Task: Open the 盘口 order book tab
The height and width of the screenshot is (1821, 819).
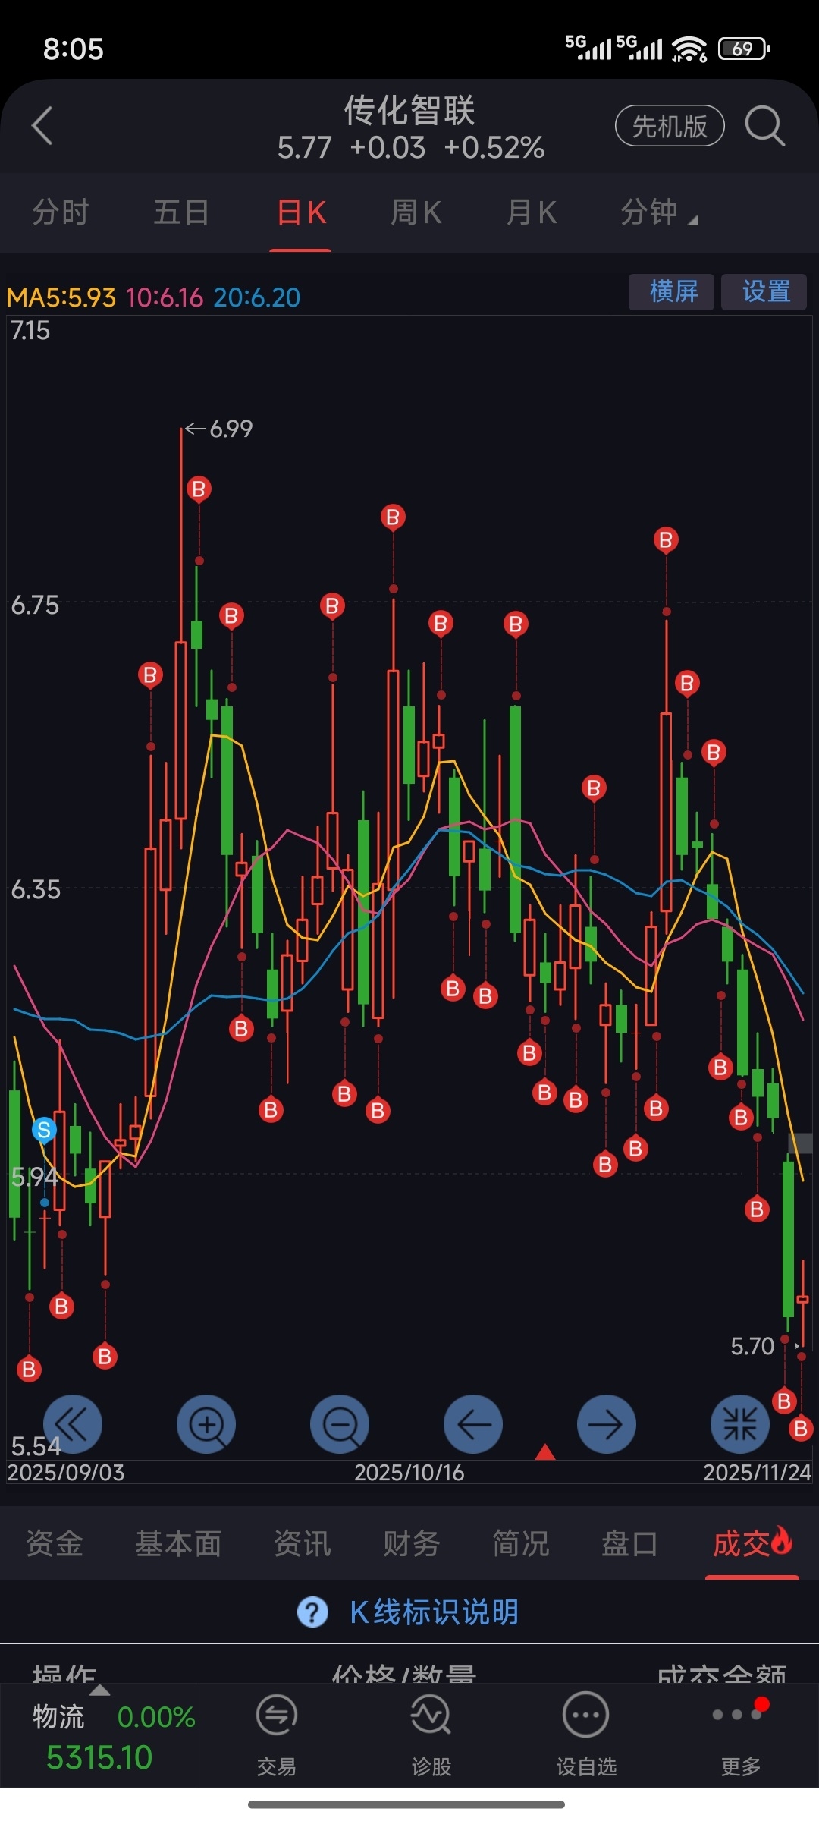Action: tap(630, 1544)
